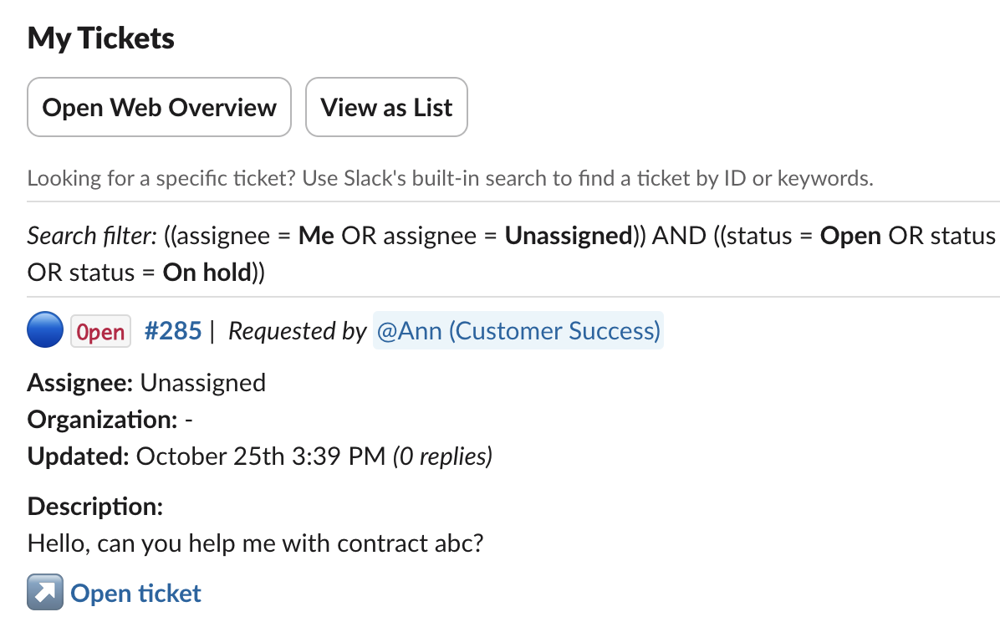The image size is (1000, 617).
Task: Click the (0 replies) text
Action: 442,456
